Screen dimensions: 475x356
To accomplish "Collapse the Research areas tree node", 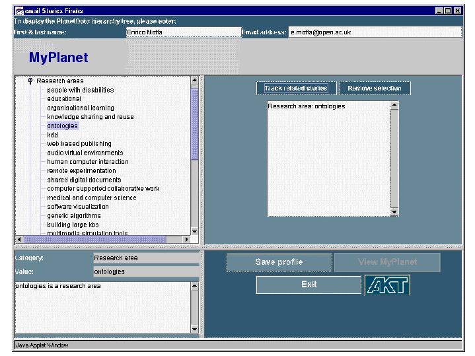I will [x=30, y=81].
